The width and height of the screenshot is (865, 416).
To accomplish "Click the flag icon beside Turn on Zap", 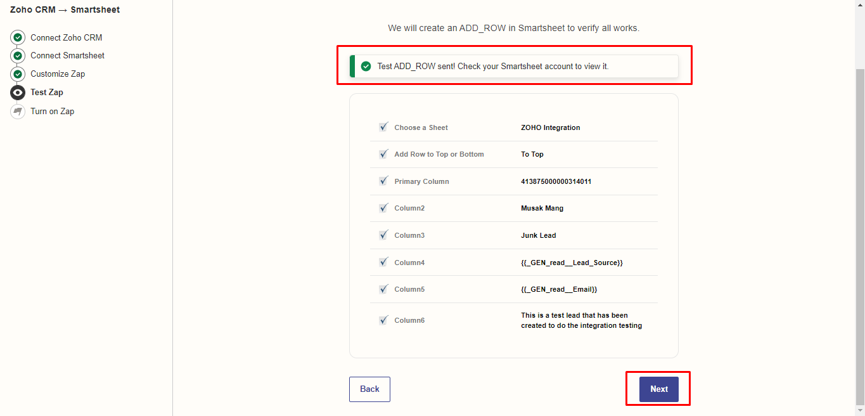I will (x=18, y=111).
